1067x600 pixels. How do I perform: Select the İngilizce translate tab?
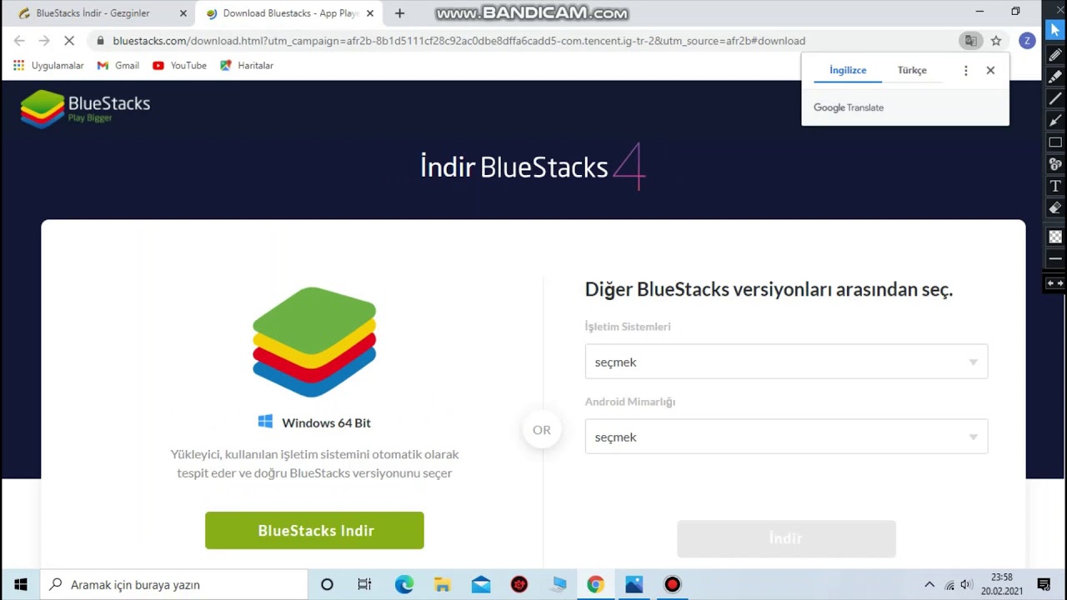coord(848,71)
